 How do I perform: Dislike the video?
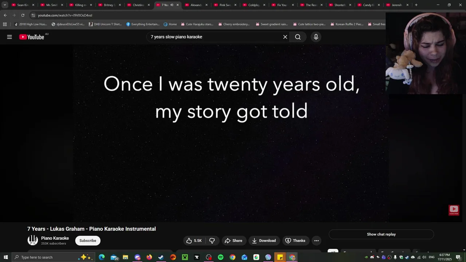coord(212,241)
